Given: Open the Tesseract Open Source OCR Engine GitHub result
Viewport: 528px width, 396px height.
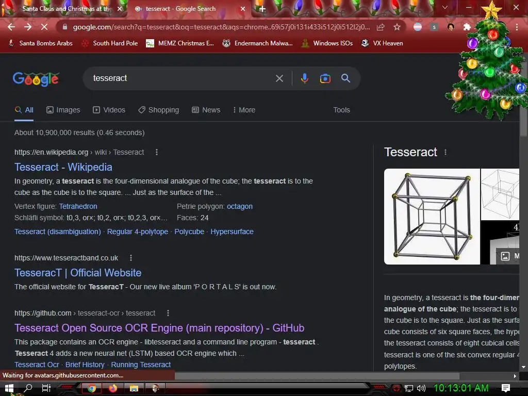Looking at the screenshot, I should [x=159, y=328].
